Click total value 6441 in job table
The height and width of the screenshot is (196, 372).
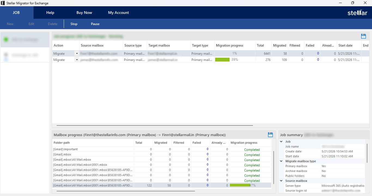coord(267,54)
